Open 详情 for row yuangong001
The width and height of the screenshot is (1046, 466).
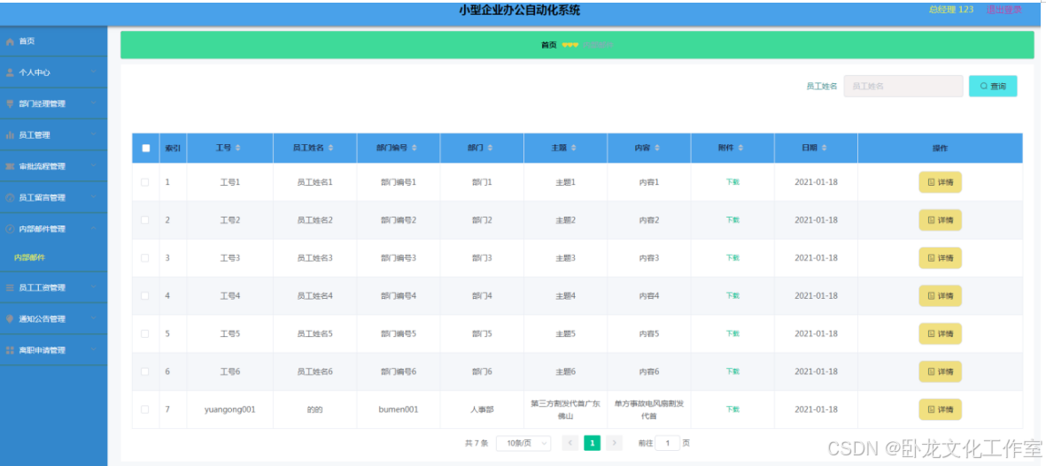940,409
